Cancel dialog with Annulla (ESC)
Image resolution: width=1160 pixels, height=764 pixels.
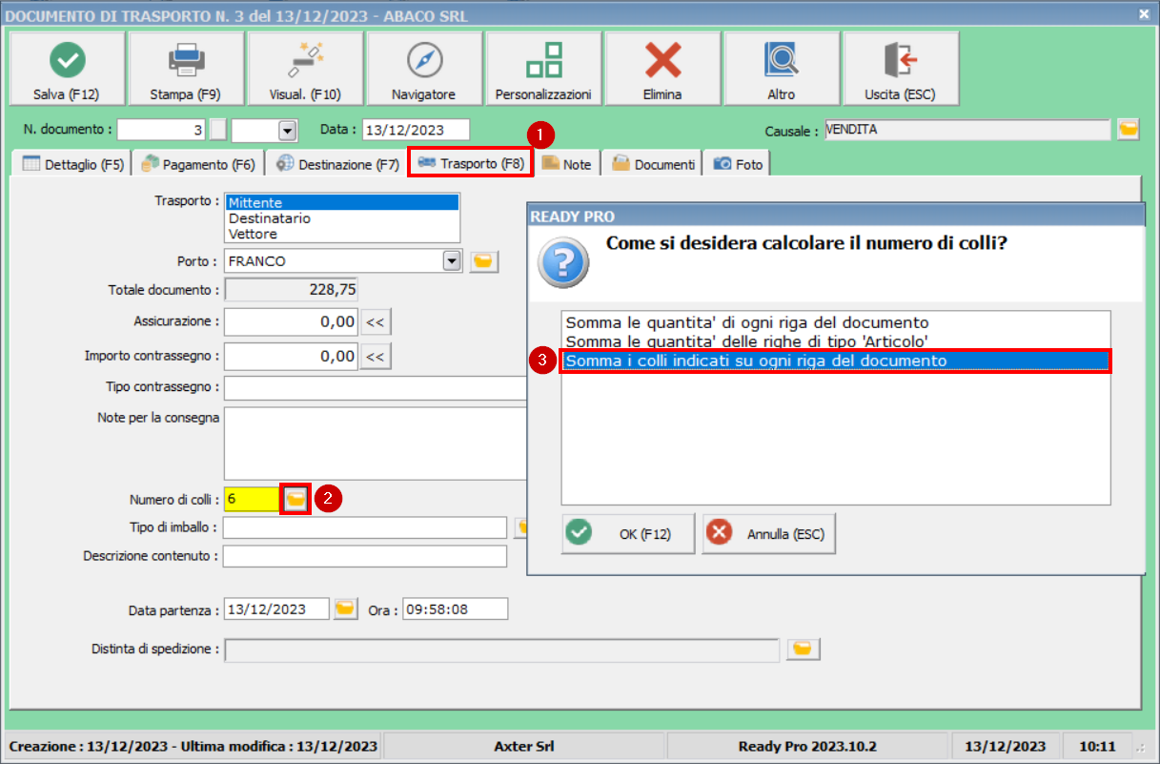tap(769, 534)
